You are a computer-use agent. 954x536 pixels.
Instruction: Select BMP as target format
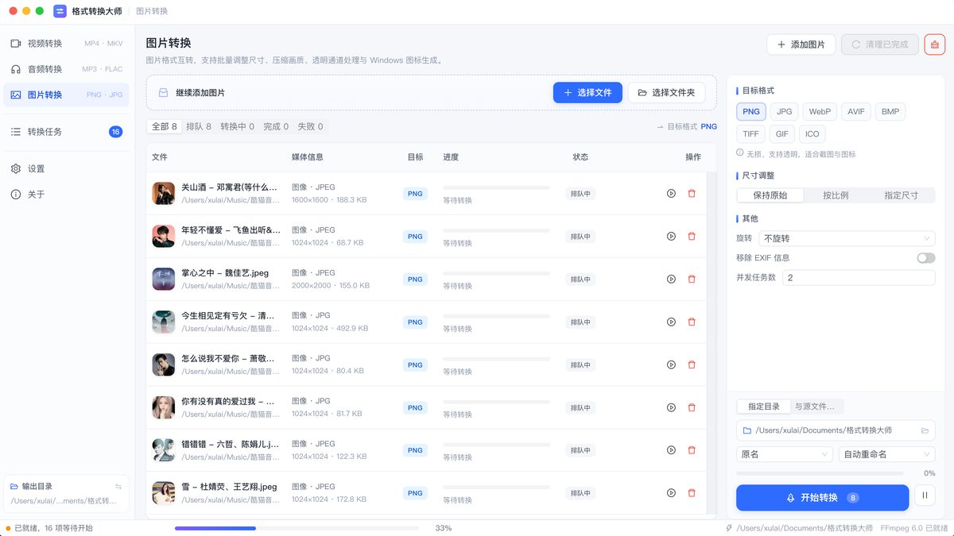[890, 112]
